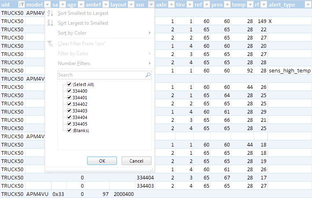Click the Sort Smallest to Largest A-Z icon
This screenshot has height=198, width=312.
50,13
